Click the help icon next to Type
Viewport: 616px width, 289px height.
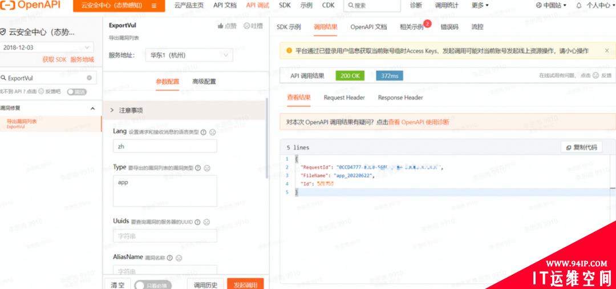197,168
